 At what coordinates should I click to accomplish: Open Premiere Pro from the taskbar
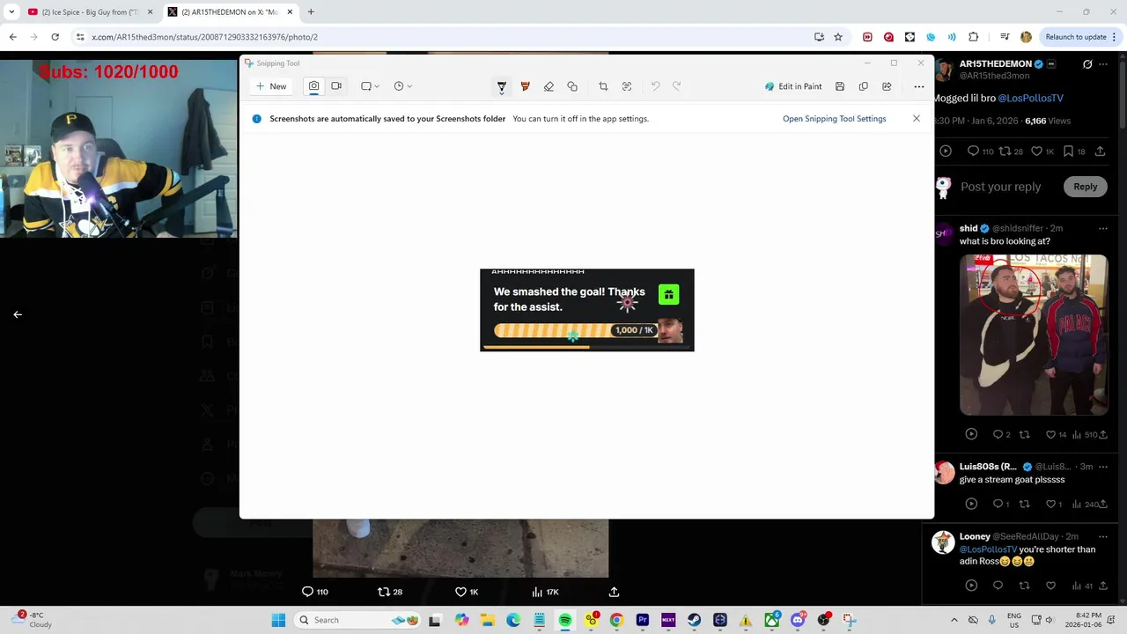(x=643, y=620)
